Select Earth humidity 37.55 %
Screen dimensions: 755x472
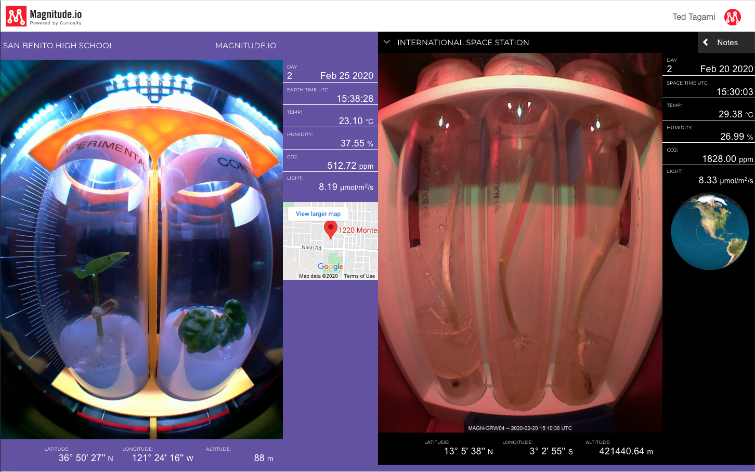tap(357, 143)
